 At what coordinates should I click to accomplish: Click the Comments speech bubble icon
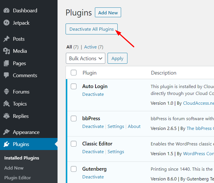tap(6, 75)
